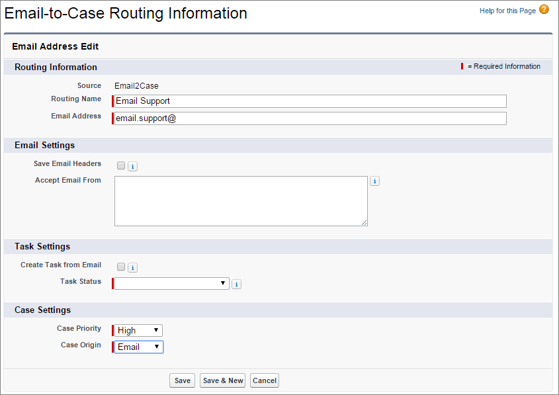The image size is (559, 395).
Task: Click the info icon next to Accept Email From
Action: point(374,180)
